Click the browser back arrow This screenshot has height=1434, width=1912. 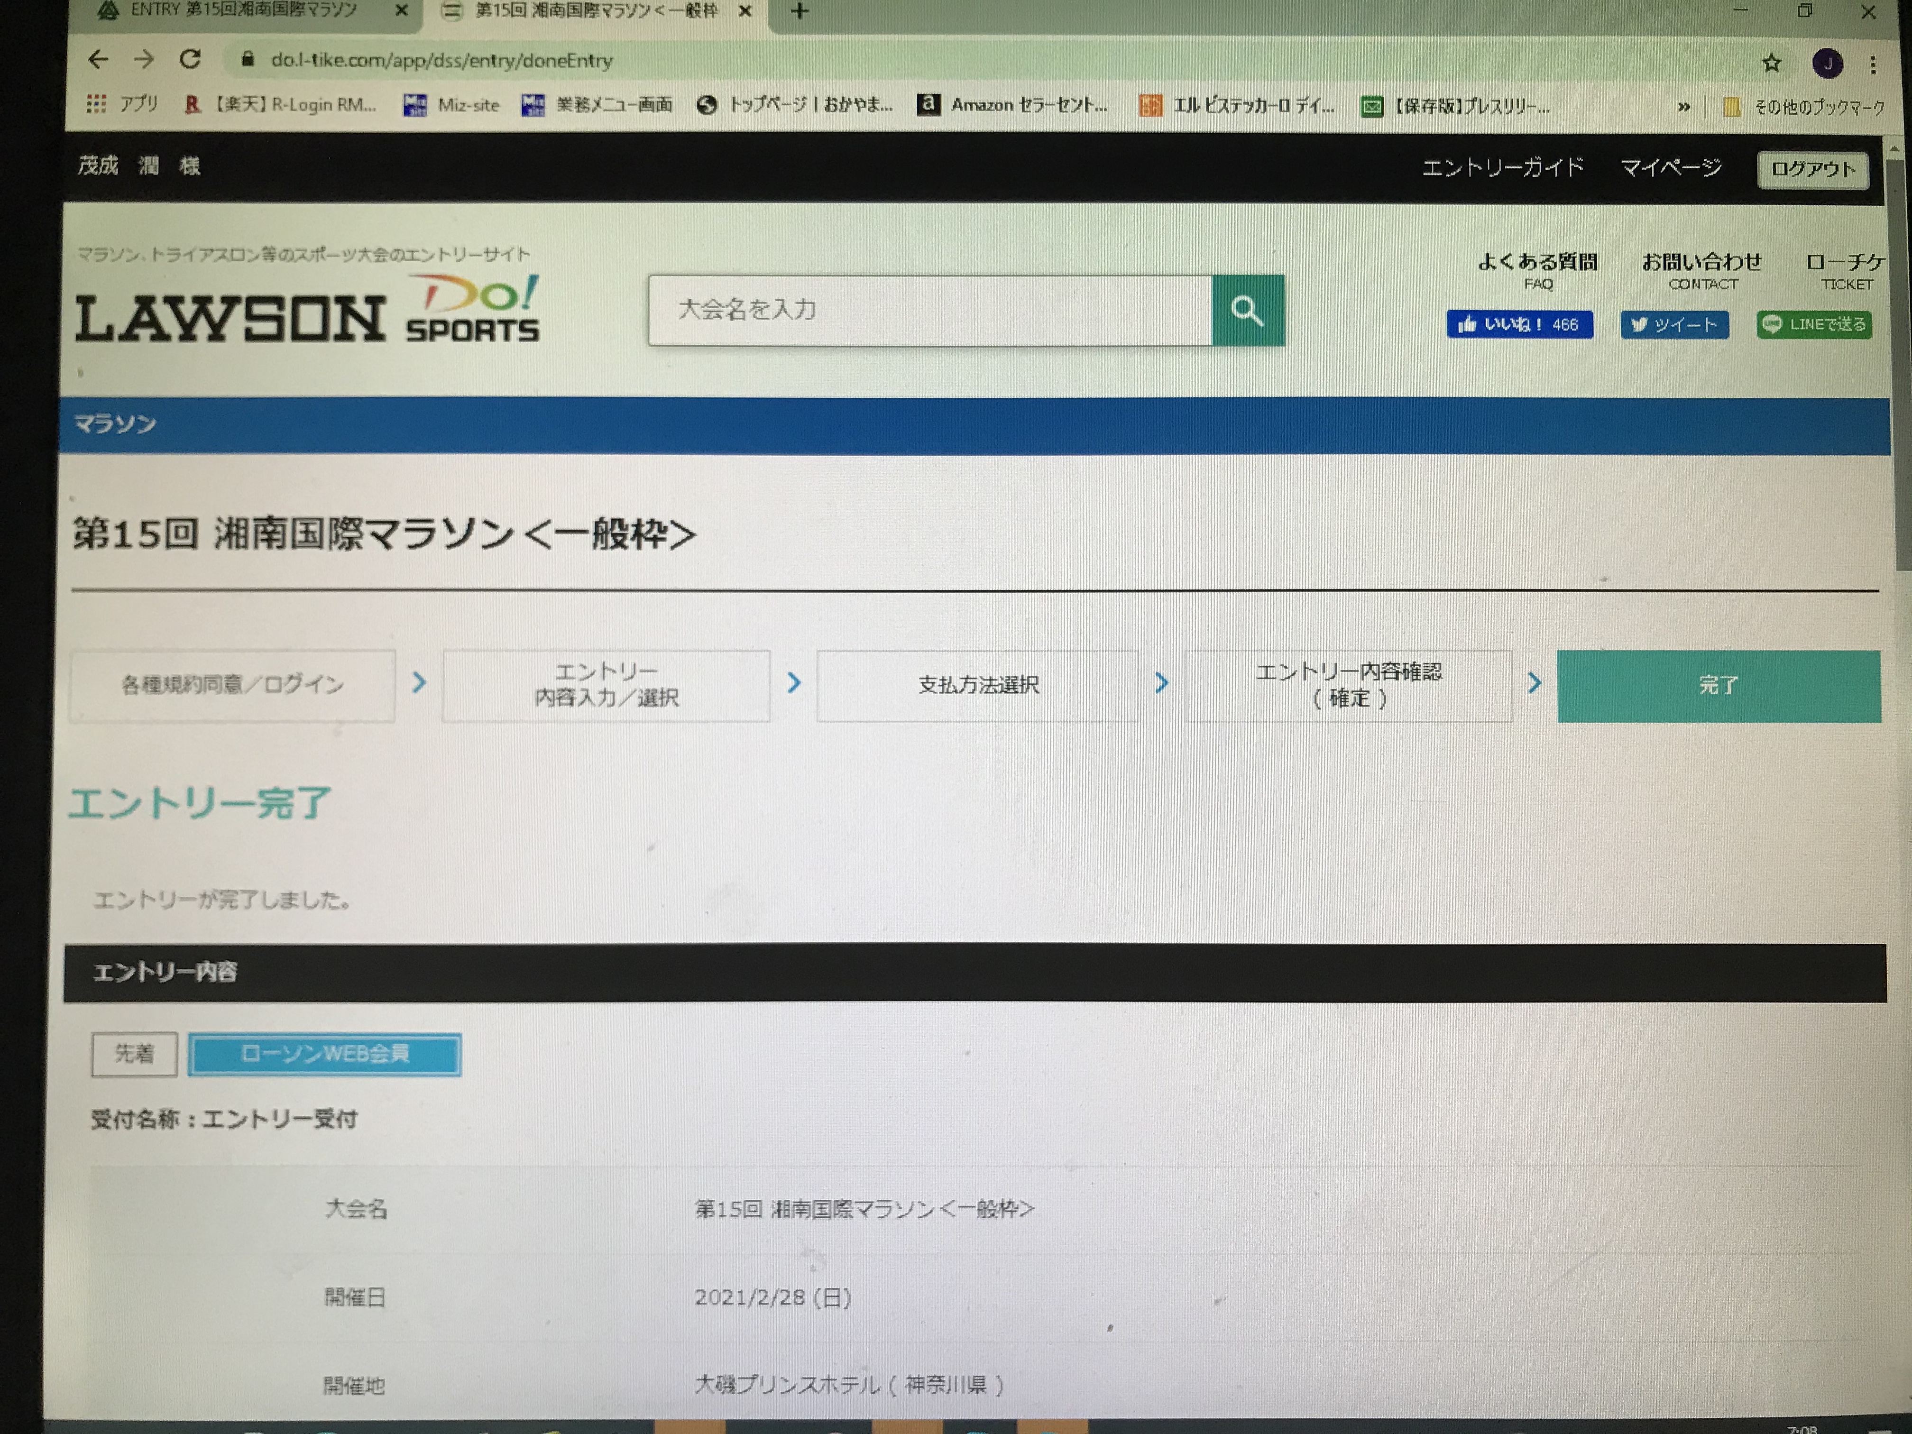[x=99, y=60]
